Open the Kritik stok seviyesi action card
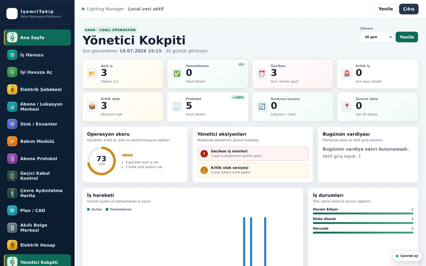 253,170
